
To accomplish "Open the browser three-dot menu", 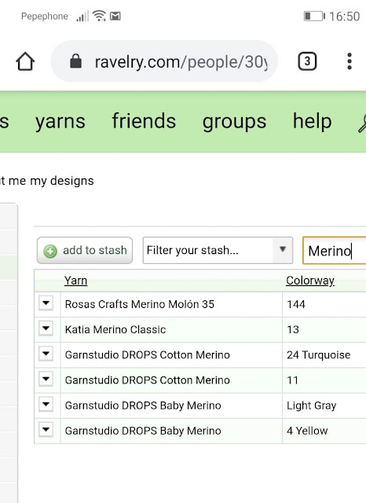I will click(350, 61).
